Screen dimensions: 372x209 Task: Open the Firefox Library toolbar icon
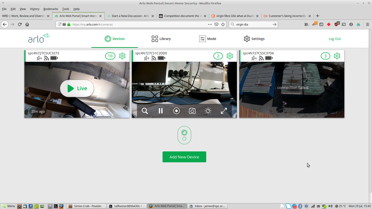pos(306,25)
